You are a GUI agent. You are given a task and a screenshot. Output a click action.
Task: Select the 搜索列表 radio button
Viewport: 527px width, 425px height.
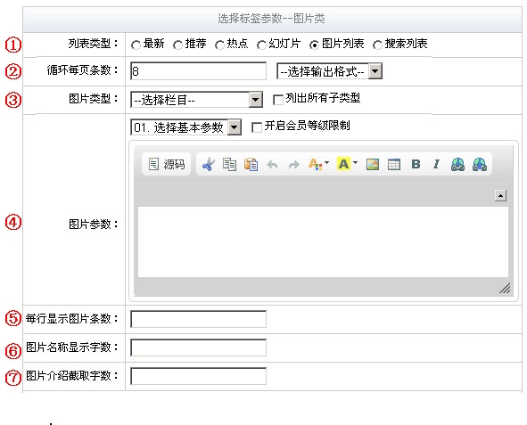point(377,45)
